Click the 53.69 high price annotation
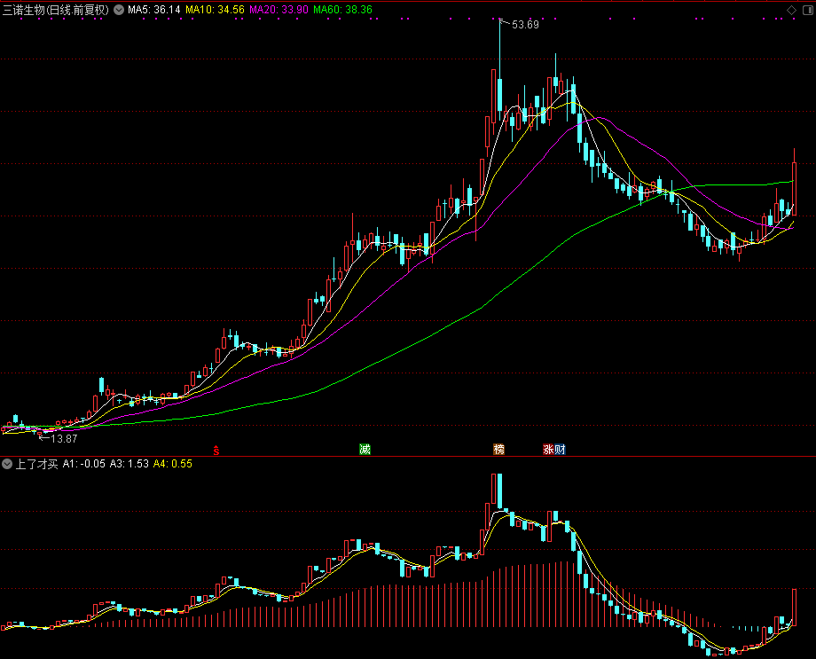816x659 pixels. pyautogui.click(x=525, y=25)
